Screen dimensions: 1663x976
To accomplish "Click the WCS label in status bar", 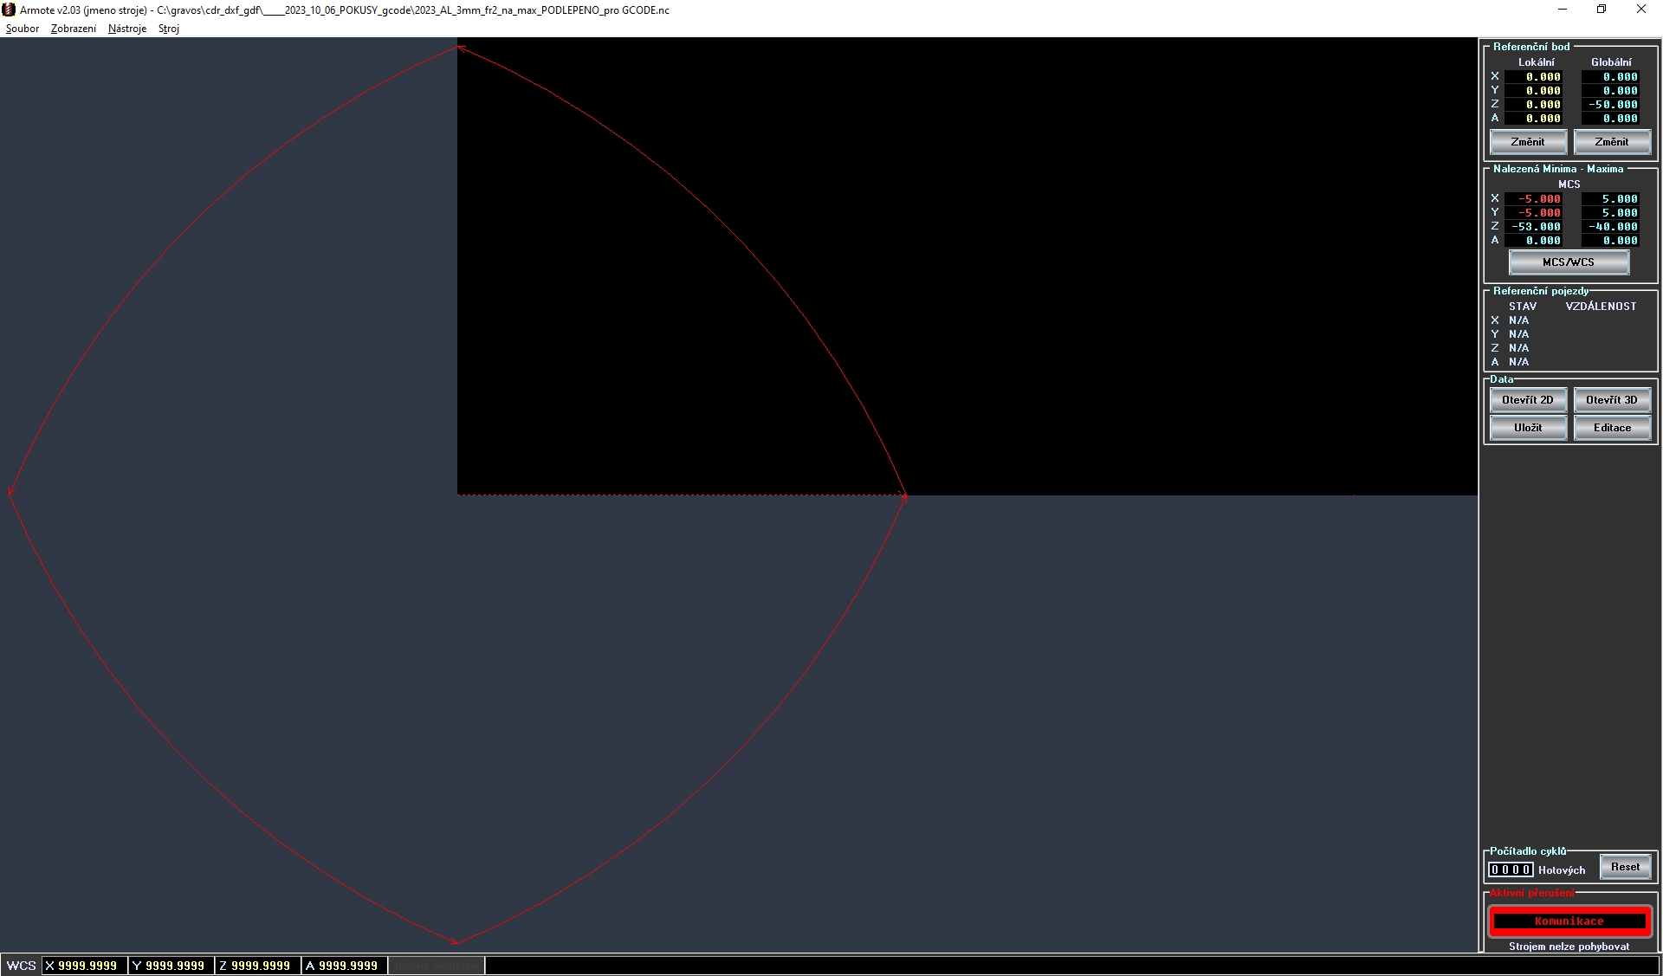I will (x=22, y=966).
